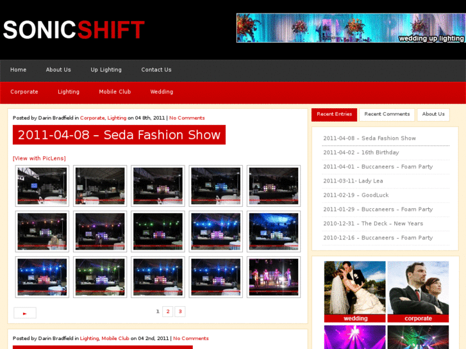Go to gallery page 3
This screenshot has width=466, height=349.
click(180, 312)
